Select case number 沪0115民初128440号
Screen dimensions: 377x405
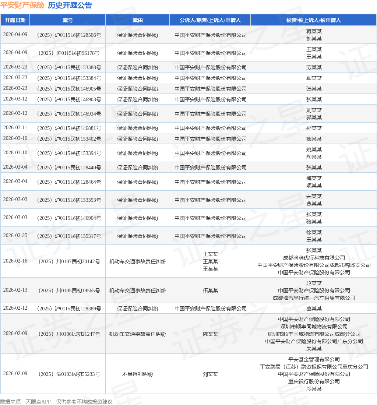coord(69,168)
